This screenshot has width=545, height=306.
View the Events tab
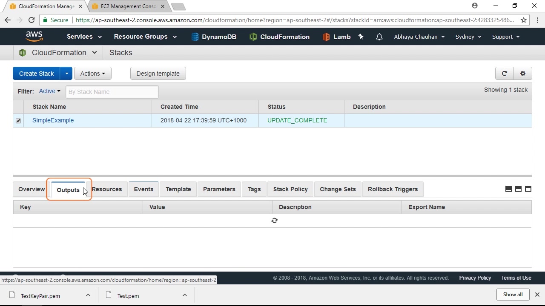[143, 189]
